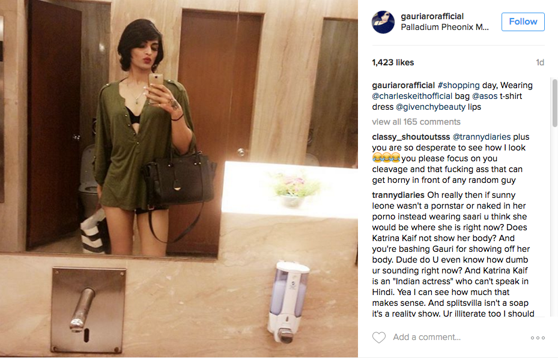The image size is (558, 358).
Task: Expand view all 165 comments
Action: 416,122
